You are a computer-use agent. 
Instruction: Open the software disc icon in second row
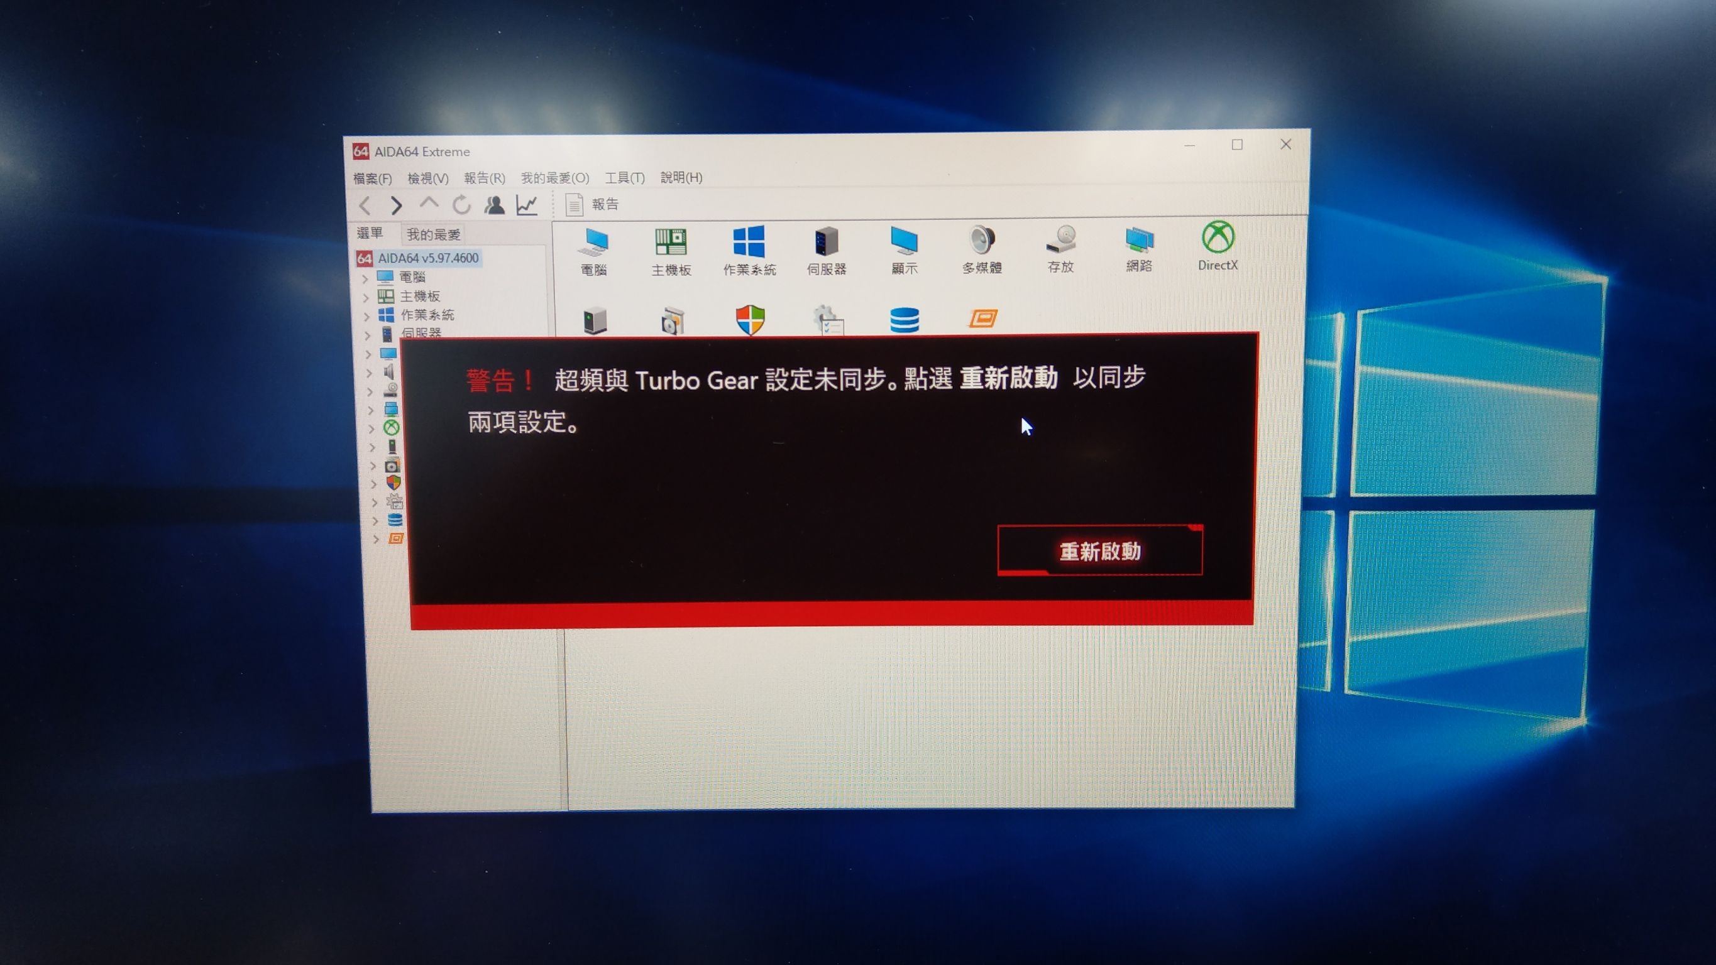click(x=673, y=321)
